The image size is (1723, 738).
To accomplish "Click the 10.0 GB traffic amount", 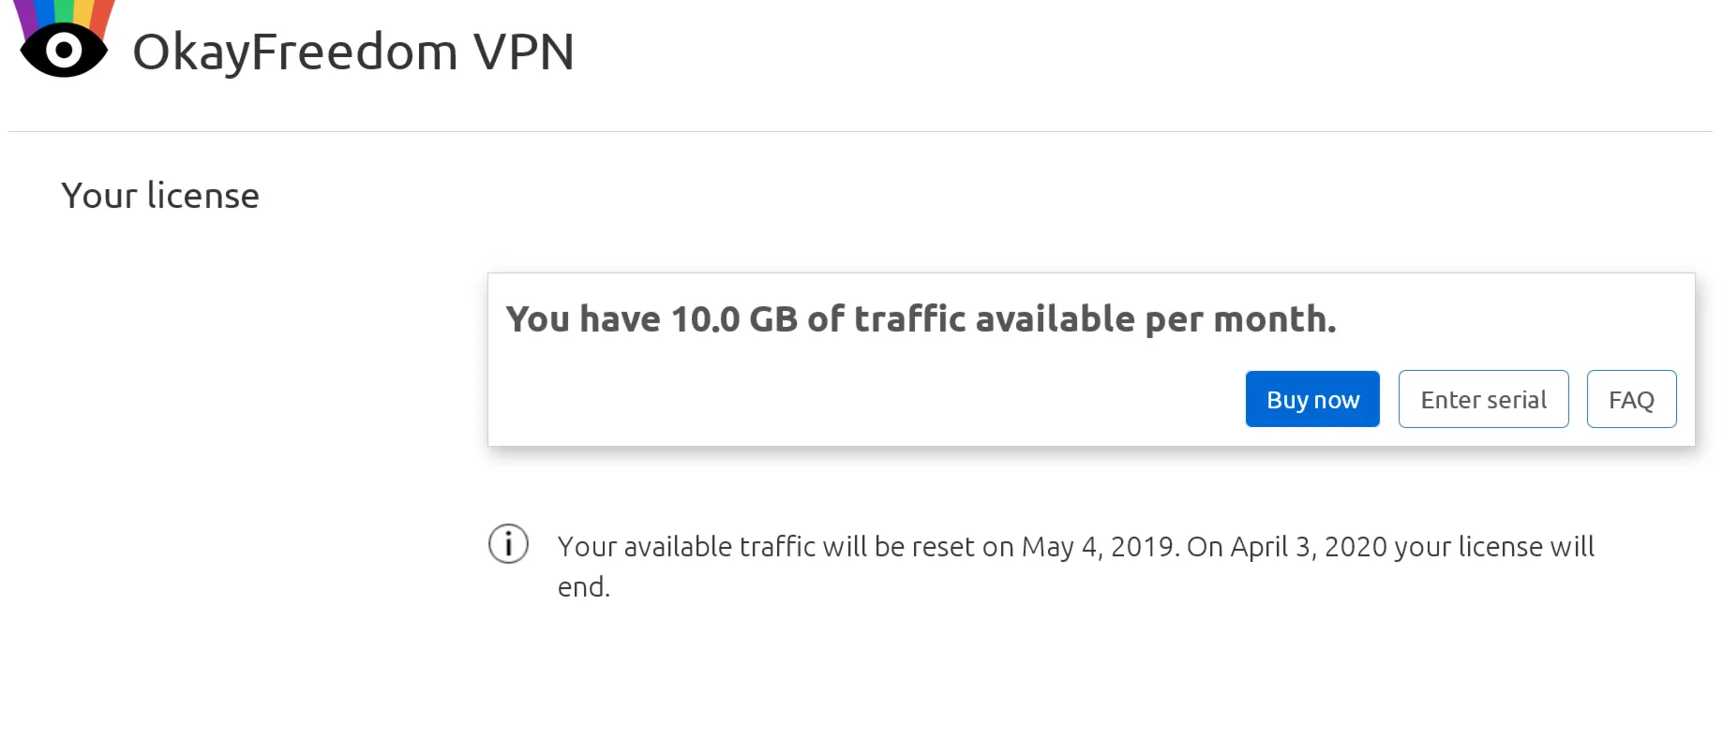I will (x=733, y=319).
